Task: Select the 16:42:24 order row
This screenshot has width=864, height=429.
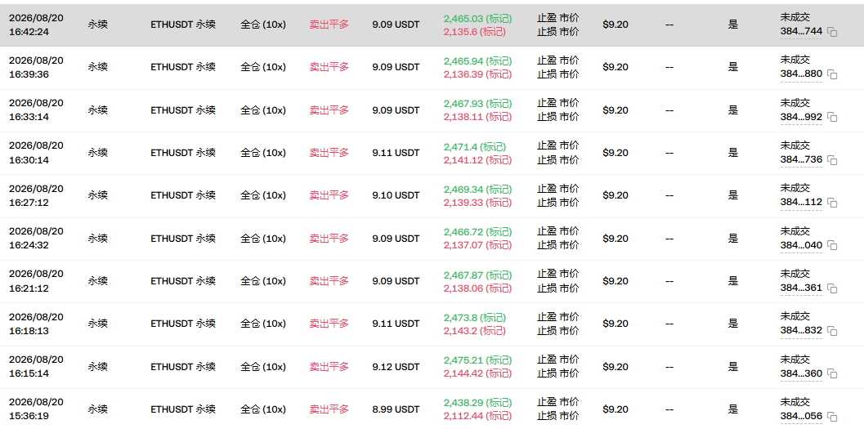Action: pyautogui.click(x=432, y=25)
